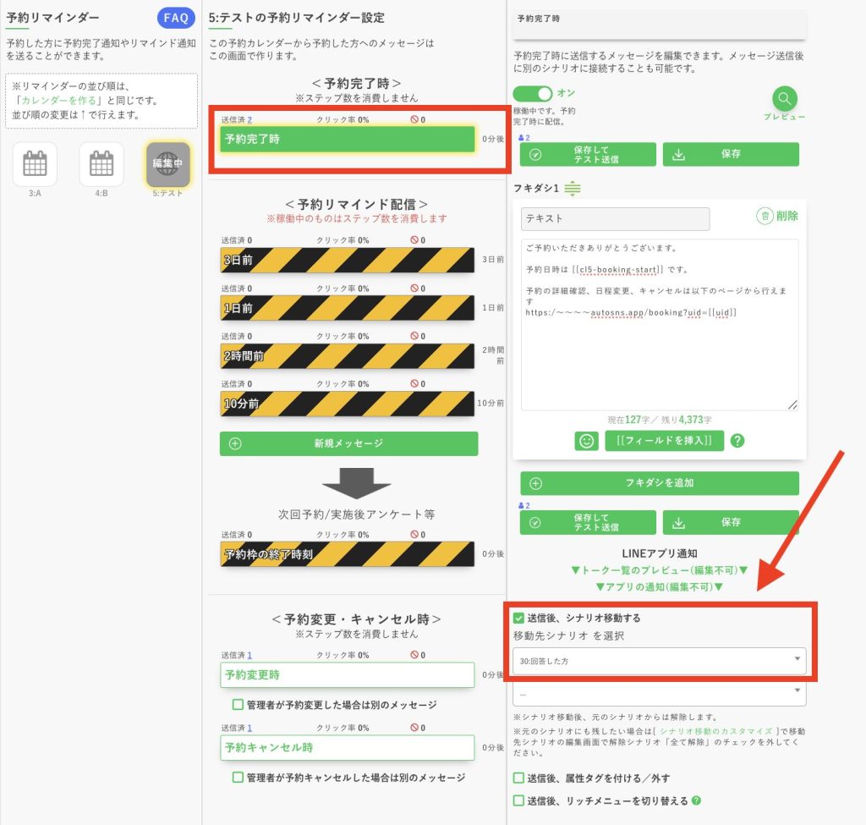Click the emoji smiley icon button
Screen dimensions: 866x825
point(585,441)
